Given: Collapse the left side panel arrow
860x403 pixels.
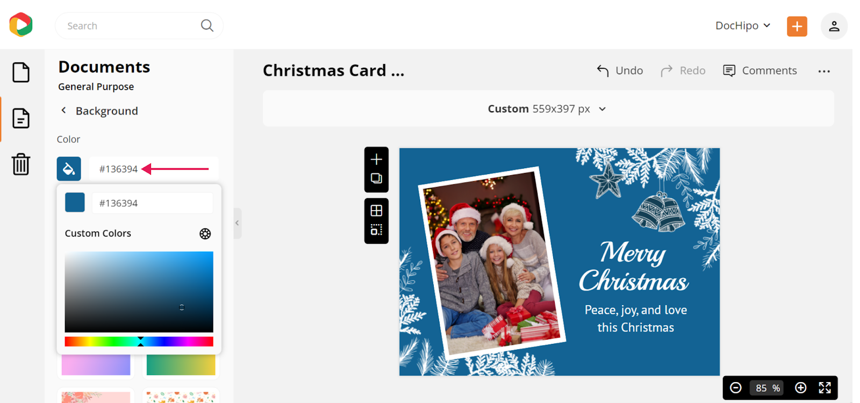Looking at the screenshot, I should point(237,223).
